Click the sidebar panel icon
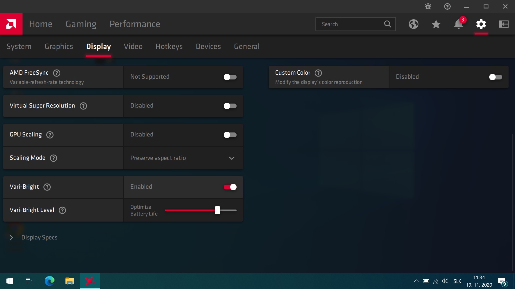Viewport: 515px width, 289px height. 503,24
